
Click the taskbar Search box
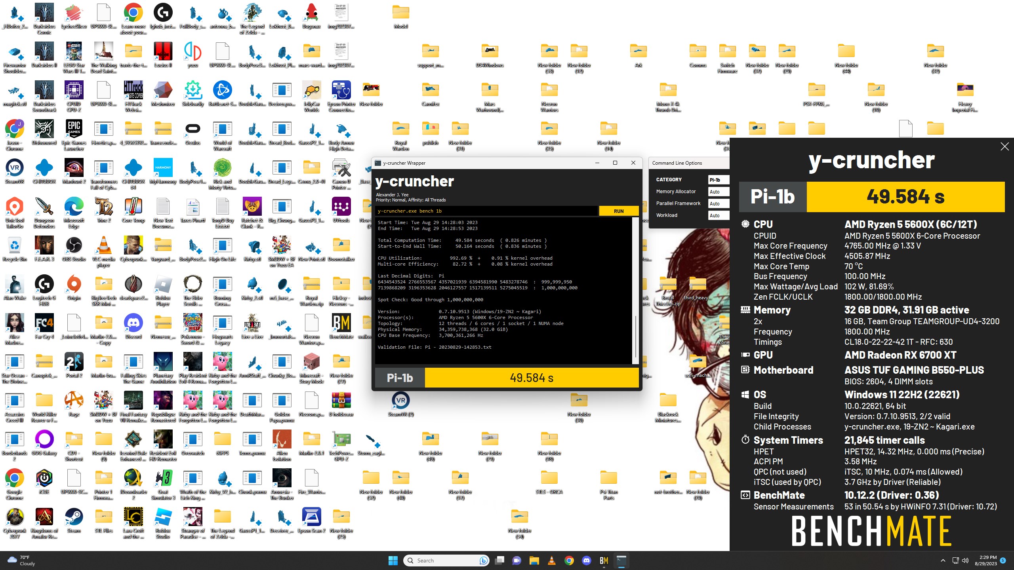pos(446,560)
